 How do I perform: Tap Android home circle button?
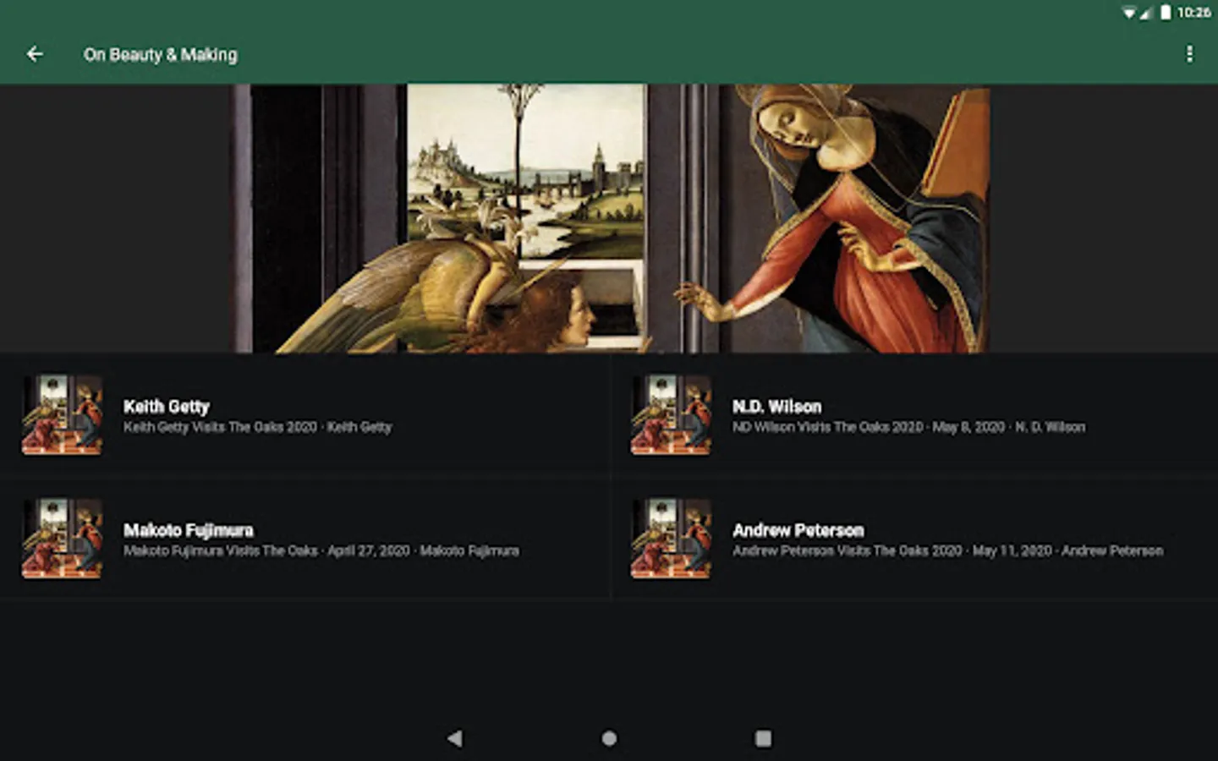pos(609,738)
